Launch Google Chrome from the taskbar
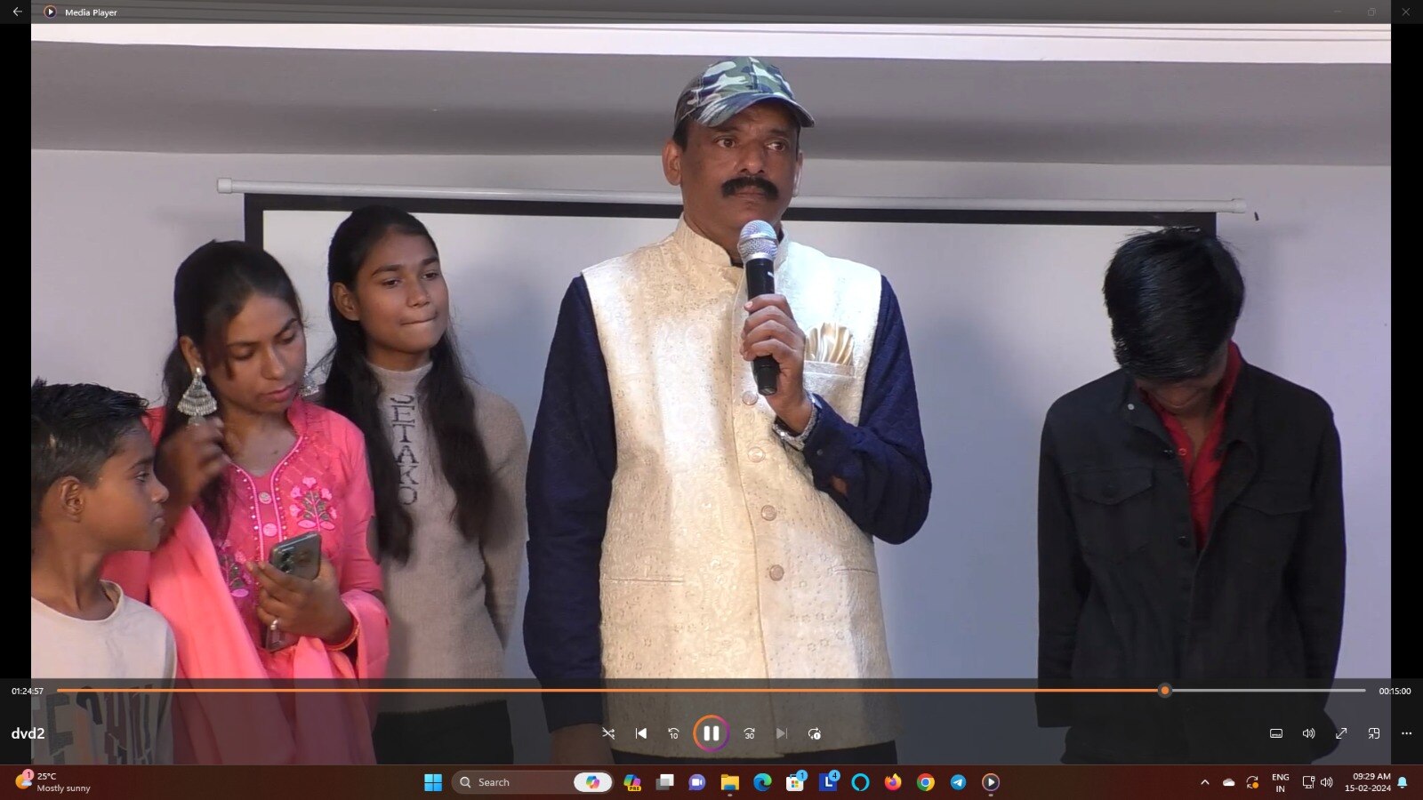 click(x=926, y=782)
